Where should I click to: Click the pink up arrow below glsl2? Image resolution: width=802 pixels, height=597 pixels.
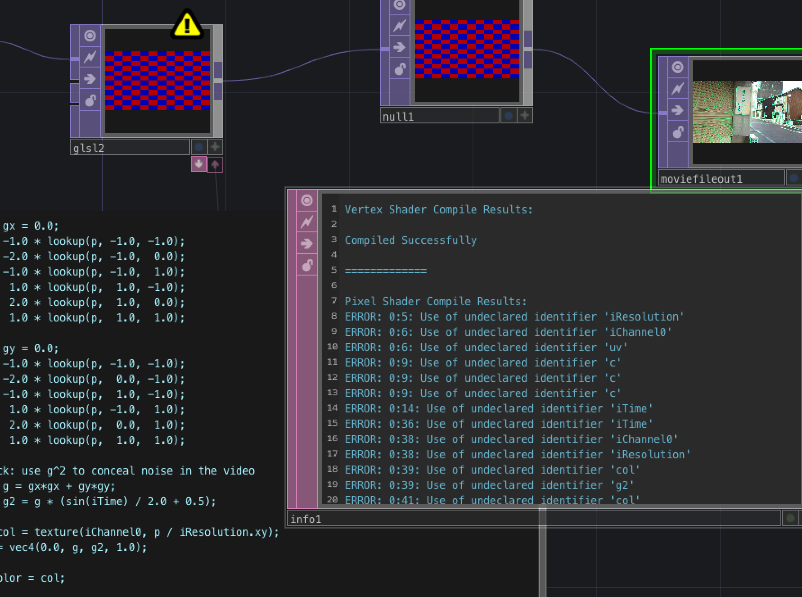tap(215, 165)
